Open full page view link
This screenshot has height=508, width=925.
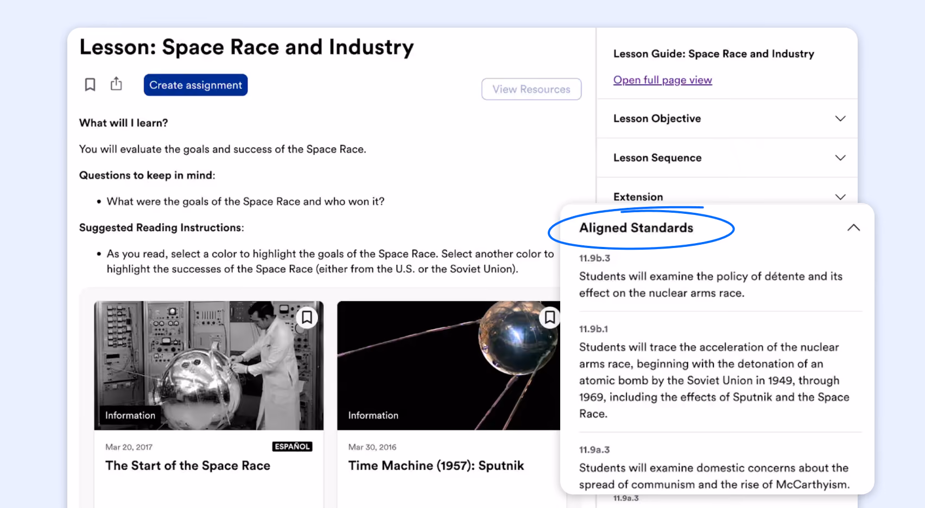point(662,80)
